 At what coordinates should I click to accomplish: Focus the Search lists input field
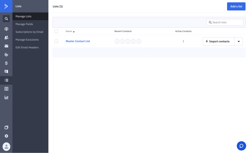(x=225, y=22)
